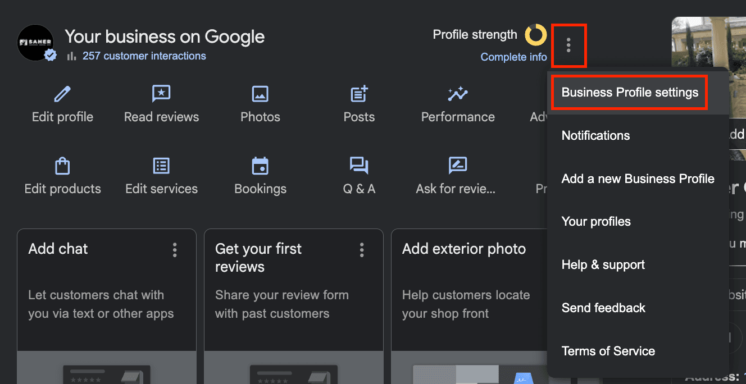Click the Complete info link
The width and height of the screenshot is (746, 384).
coord(513,57)
